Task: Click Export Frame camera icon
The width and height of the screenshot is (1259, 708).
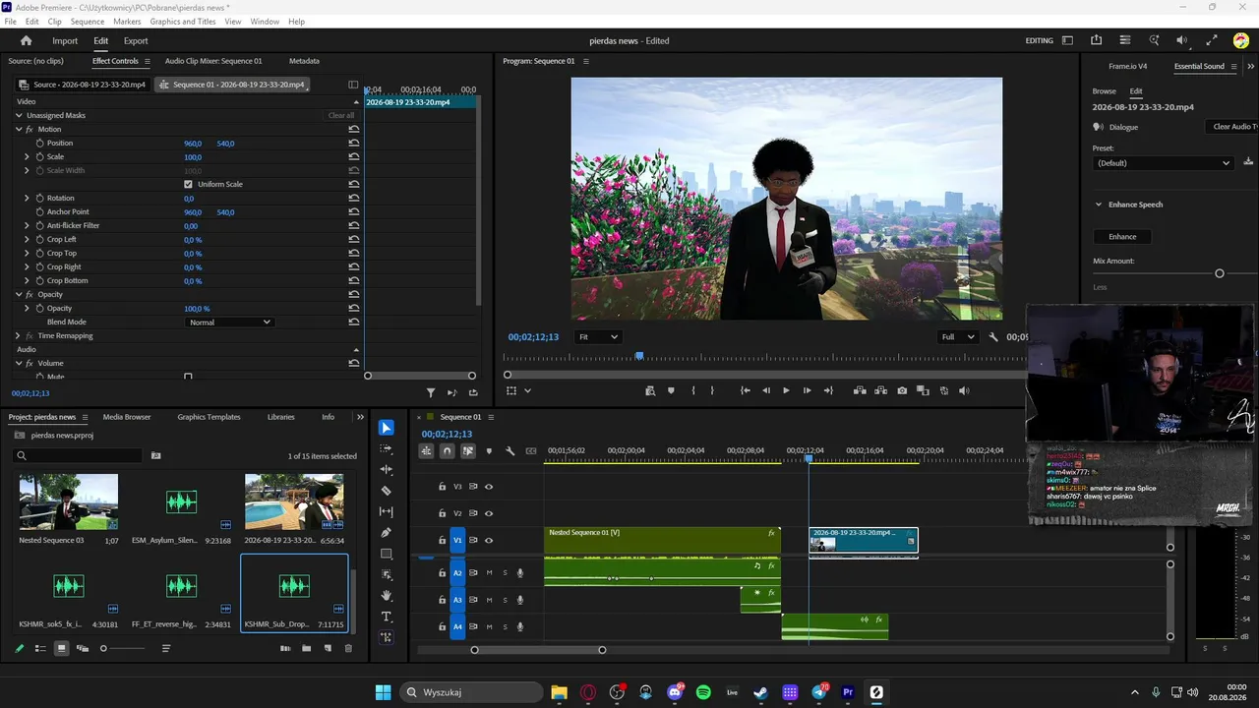Action: tap(902, 390)
